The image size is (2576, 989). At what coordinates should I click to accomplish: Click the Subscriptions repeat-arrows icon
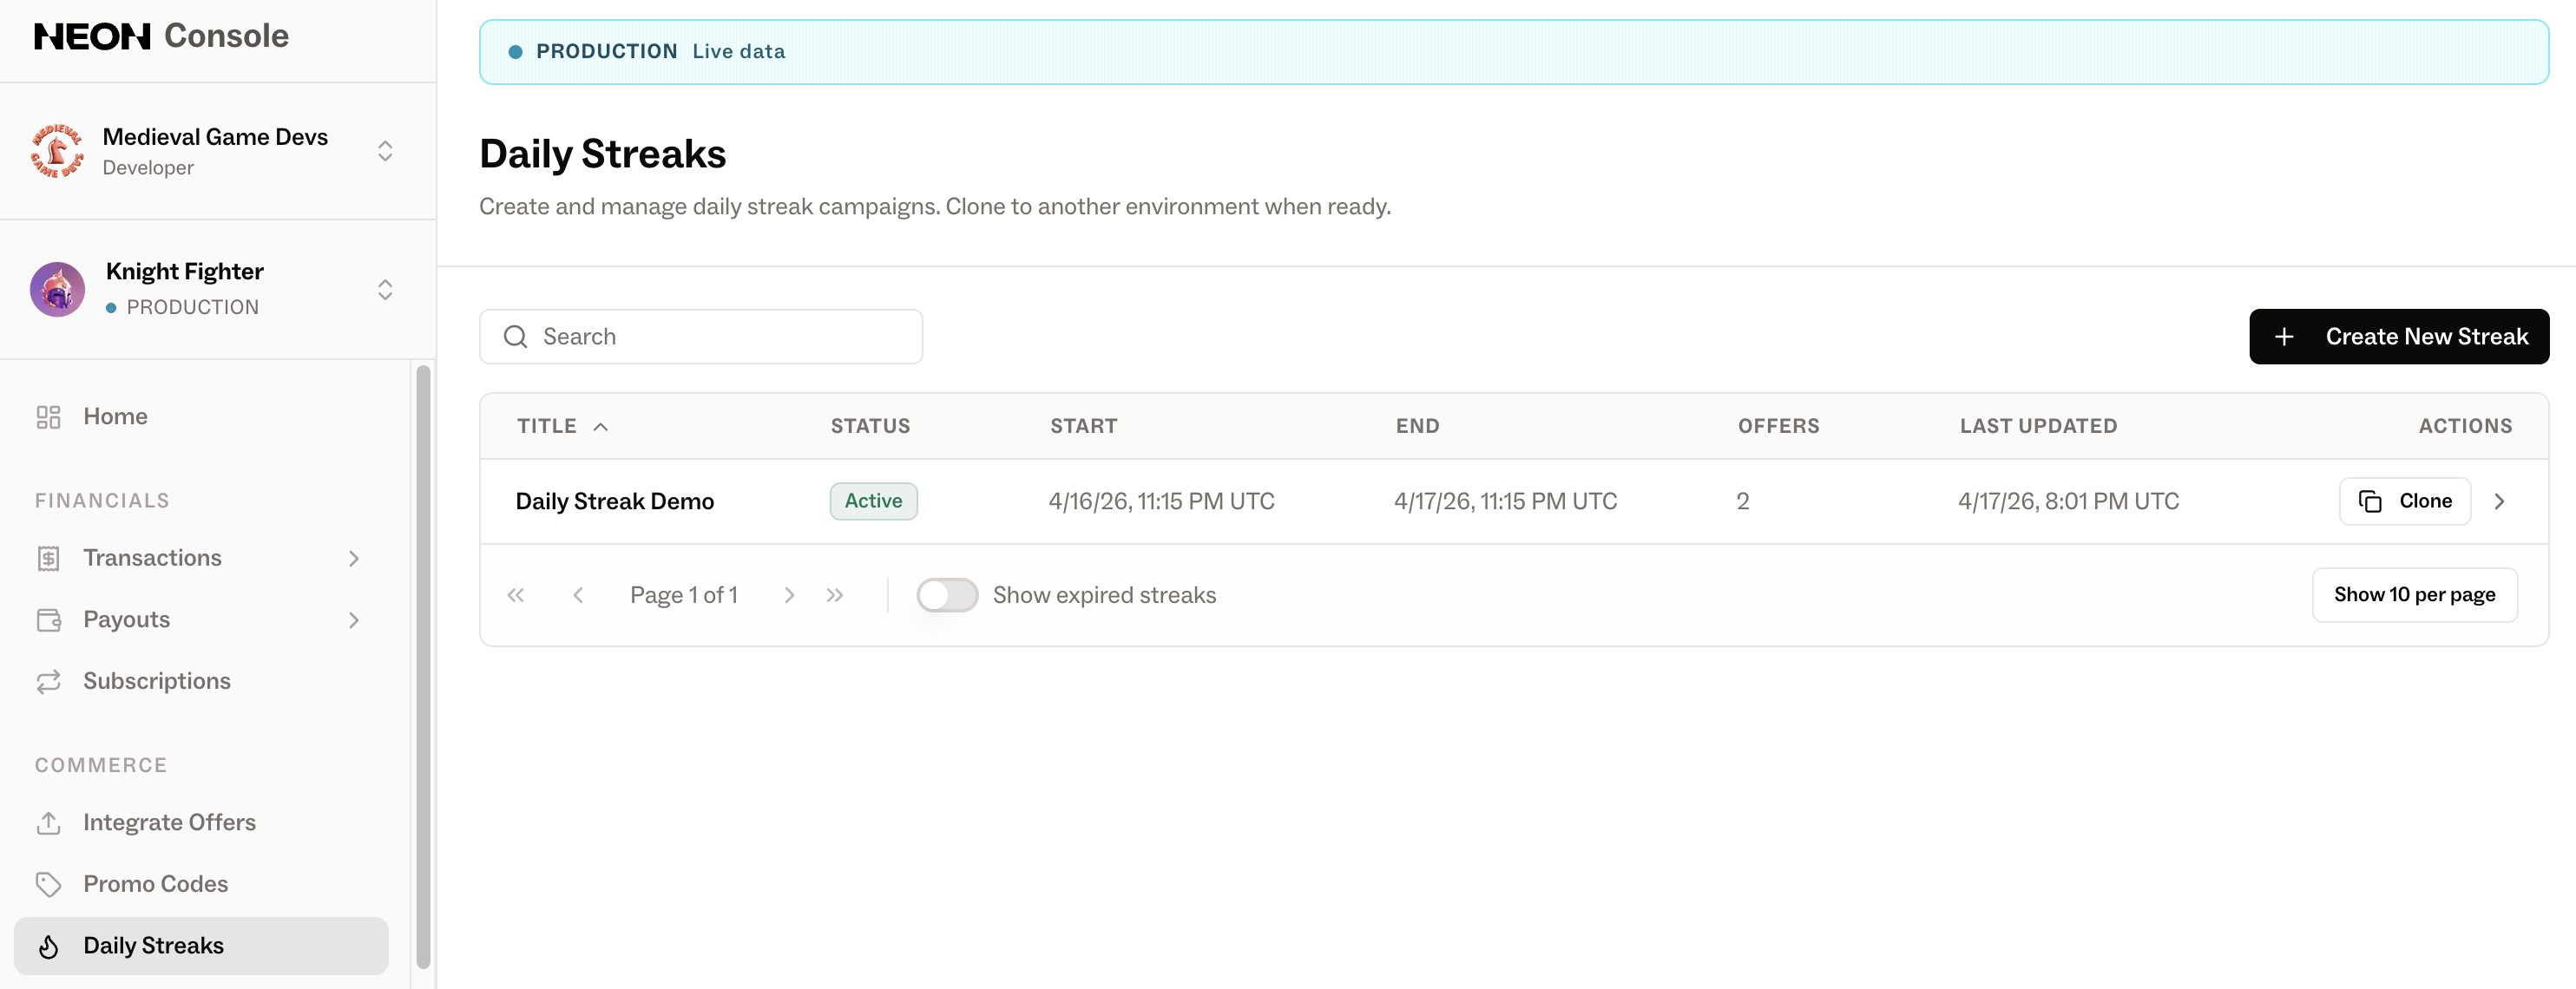(48, 681)
